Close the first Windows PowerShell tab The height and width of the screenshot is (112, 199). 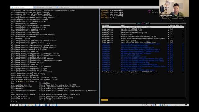[31, 7]
